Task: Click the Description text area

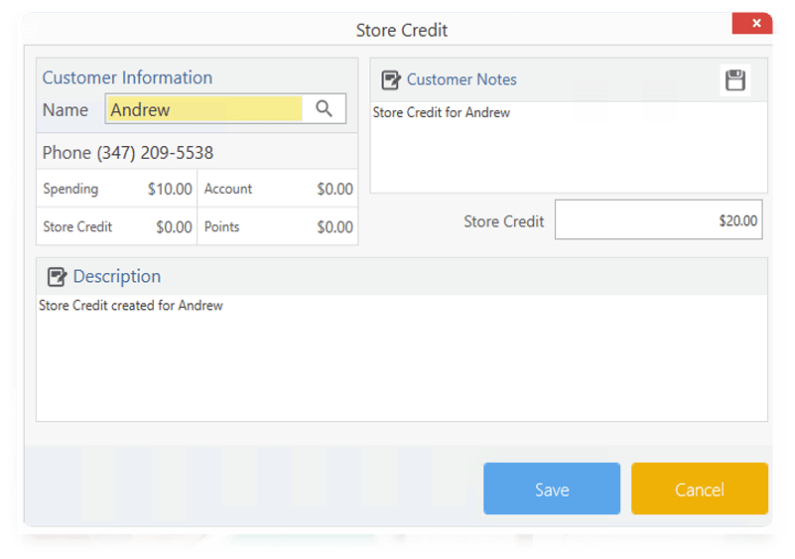Action: click(402, 357)
